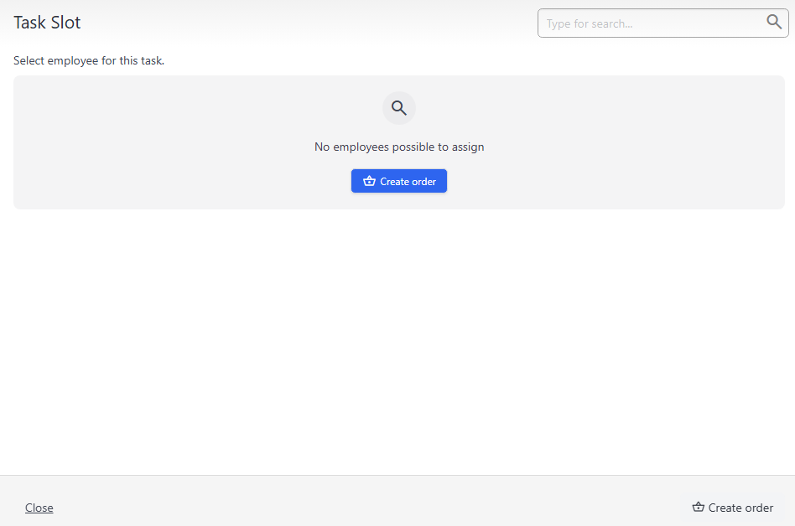Click the Task Slot heading
The width and height of the screenshot is (795, 526).
(47, 23)
